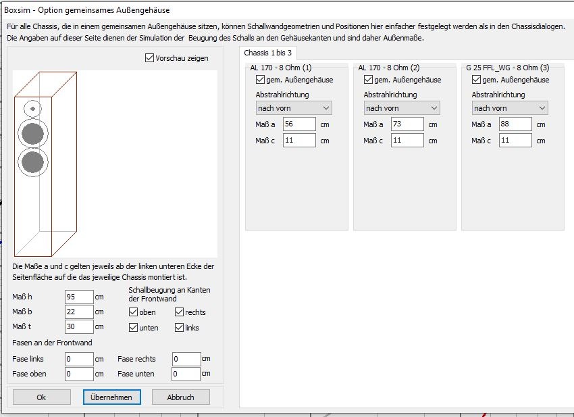Select the lower woofer in the preview

tap(33, 162)
